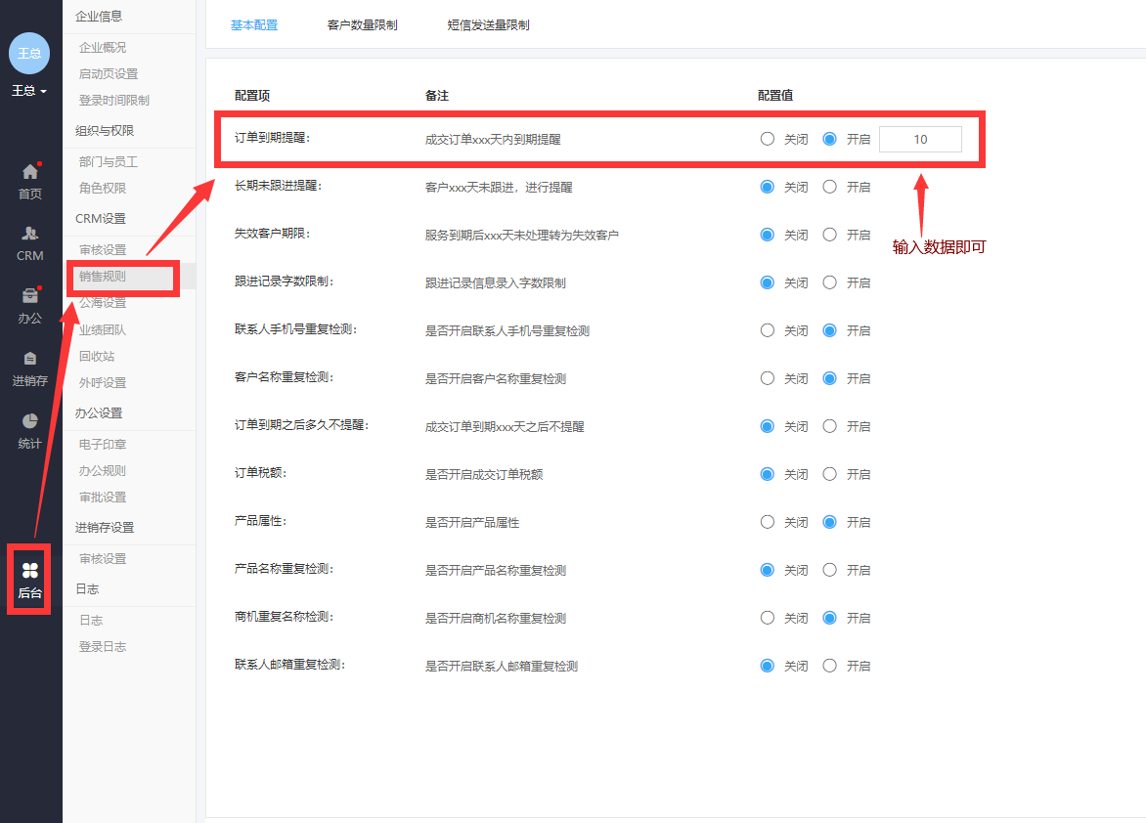Switch to 客户数量限制 tab
1146x823 pixels.
363,24
